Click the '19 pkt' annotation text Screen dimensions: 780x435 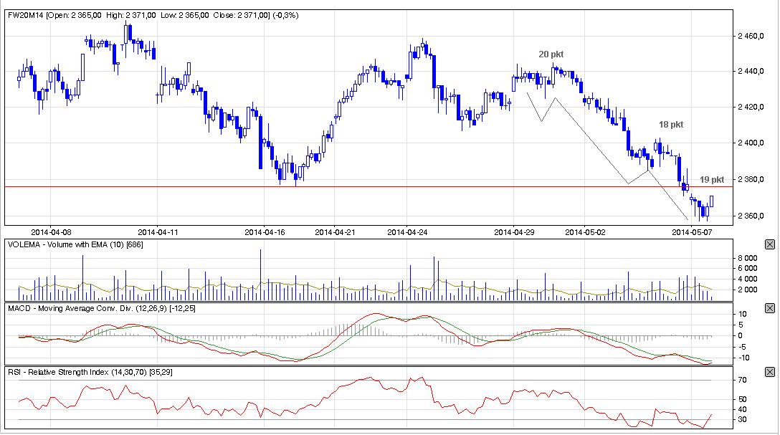pos(712,179)
